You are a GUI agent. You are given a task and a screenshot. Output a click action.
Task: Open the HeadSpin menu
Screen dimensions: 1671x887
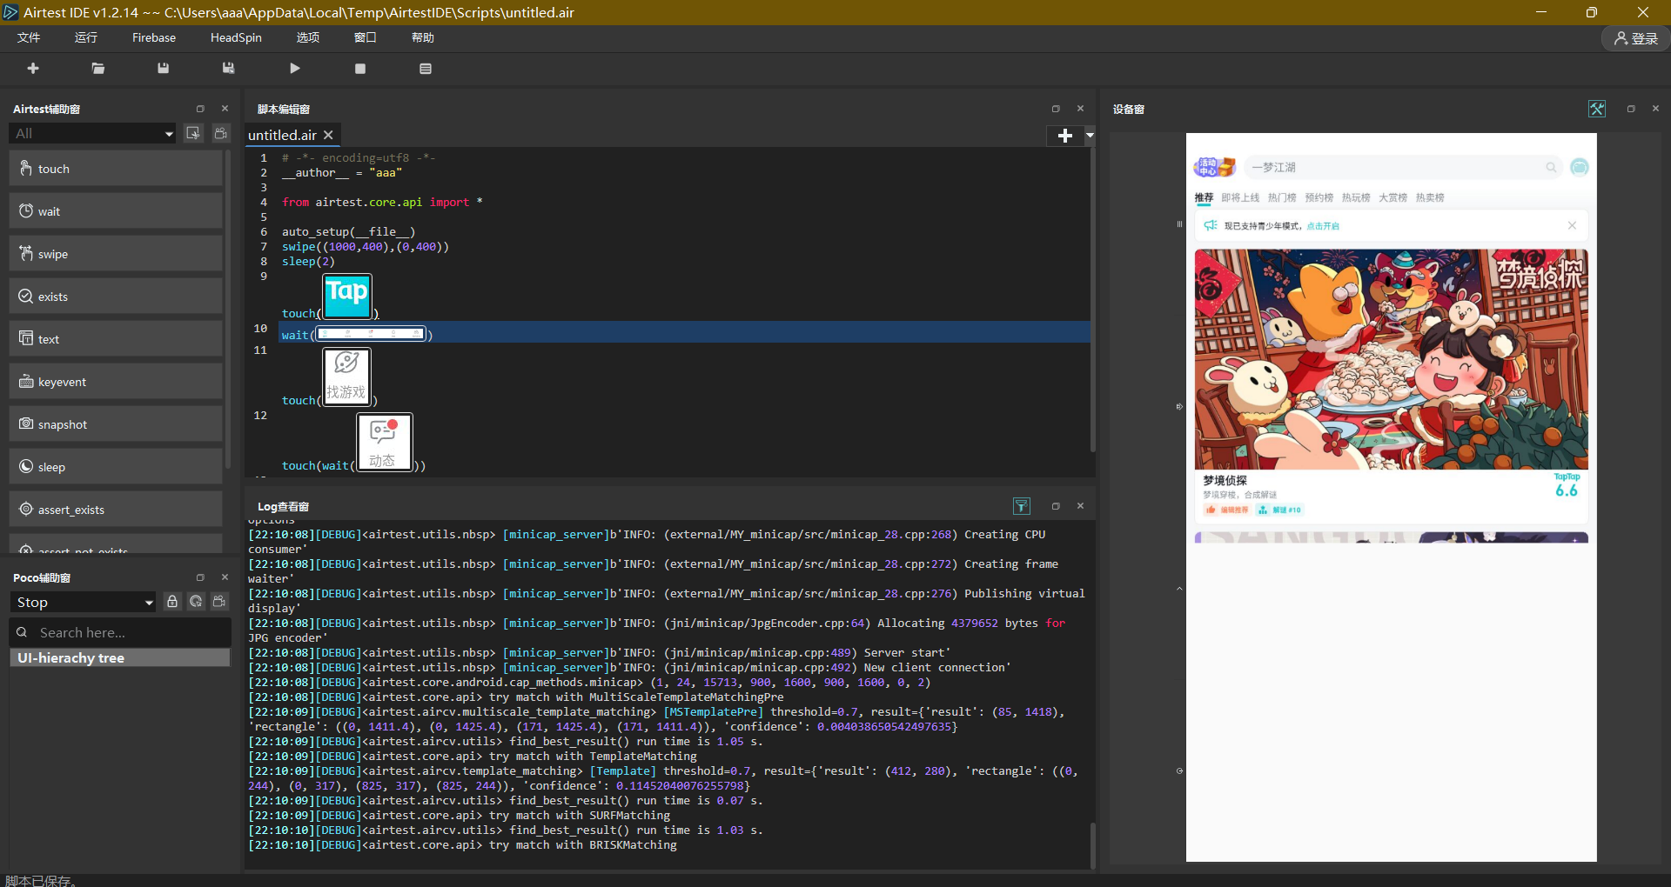tap(236, 37)
